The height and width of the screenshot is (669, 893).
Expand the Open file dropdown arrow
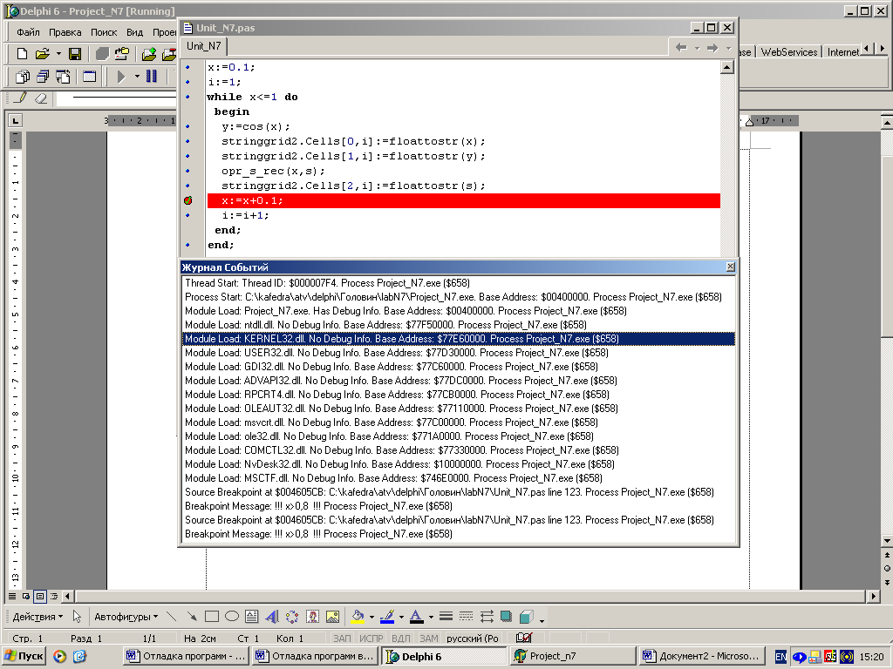pos(58,54)
